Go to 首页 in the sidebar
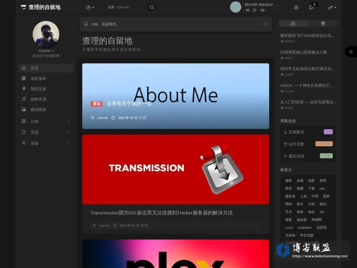 point(46,68)
